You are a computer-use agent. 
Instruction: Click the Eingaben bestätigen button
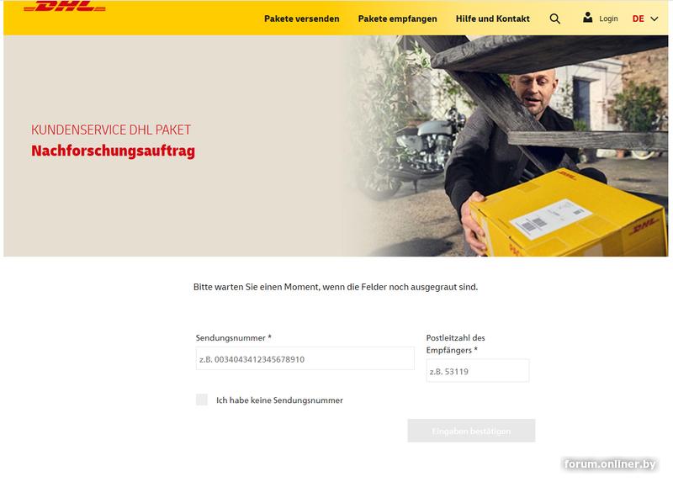coord(471,431)
